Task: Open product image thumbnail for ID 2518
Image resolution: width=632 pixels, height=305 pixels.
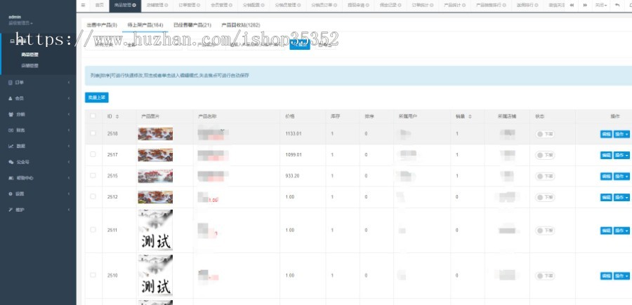Action: coord(155,134)
